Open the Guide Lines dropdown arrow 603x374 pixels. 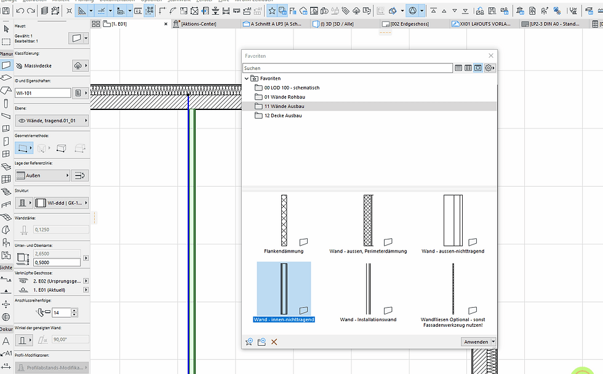(91, 11)
